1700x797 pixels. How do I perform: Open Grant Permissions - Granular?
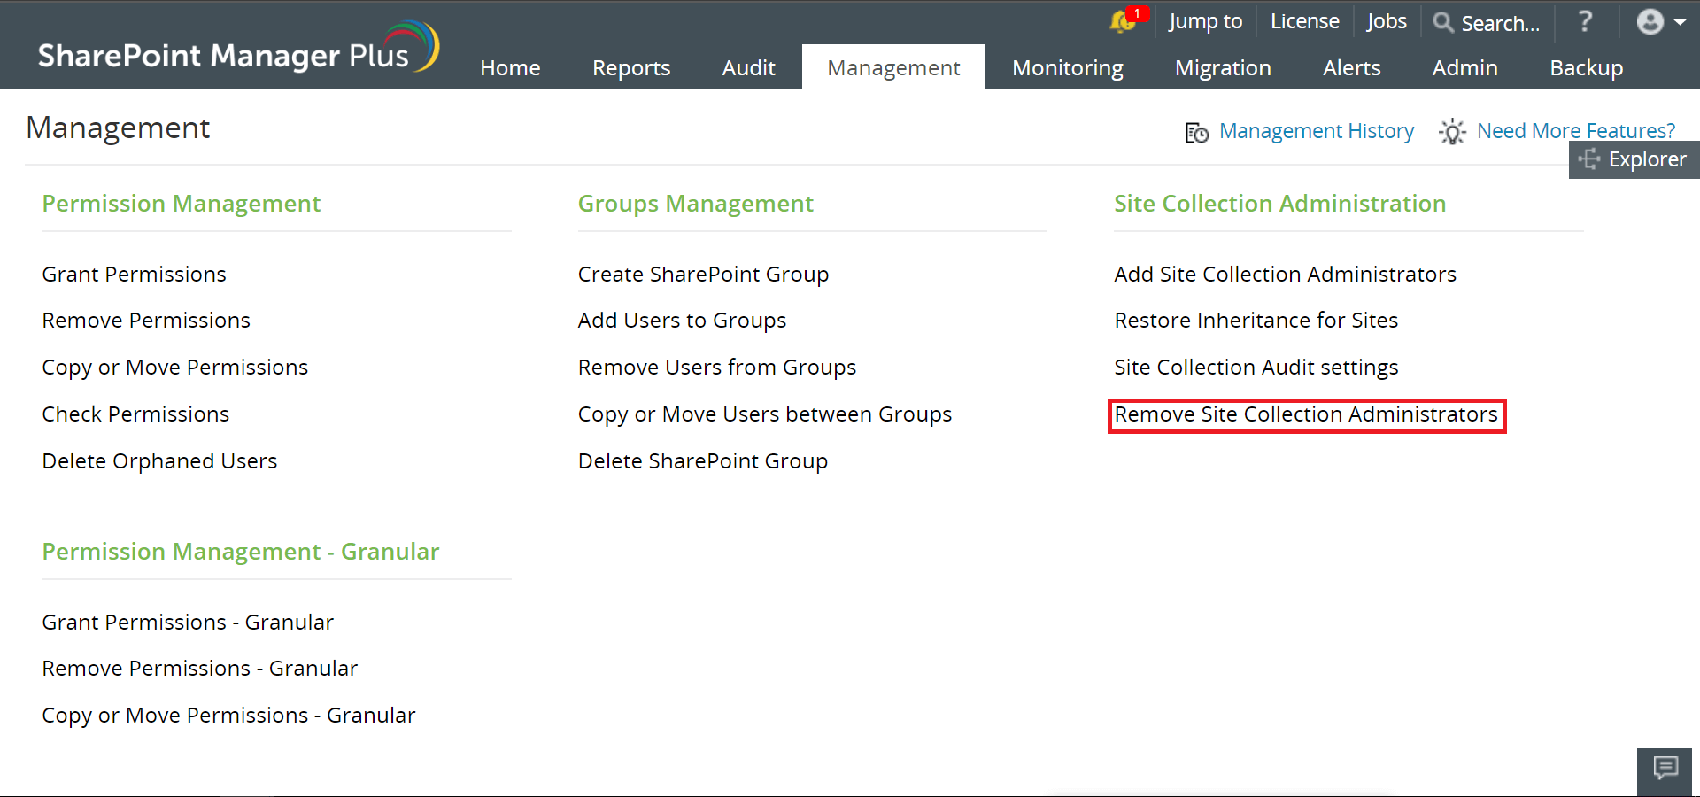pyautogui.click(x=188, y=622)
